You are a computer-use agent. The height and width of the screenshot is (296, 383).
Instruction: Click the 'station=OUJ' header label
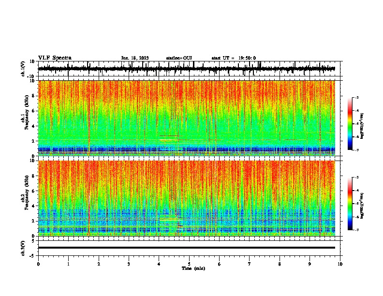(179, 58)
